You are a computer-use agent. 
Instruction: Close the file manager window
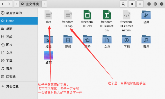pyautogui.click(x=161, y=4)
